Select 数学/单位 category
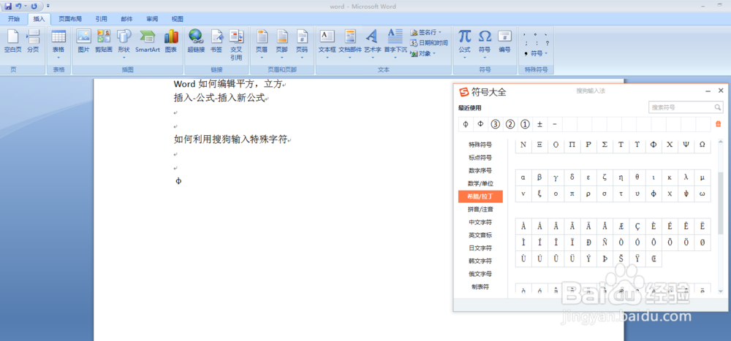Viewport: 731px width, 341px height. (480, 183)
